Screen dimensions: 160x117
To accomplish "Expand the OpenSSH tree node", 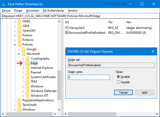I will 15,31.
